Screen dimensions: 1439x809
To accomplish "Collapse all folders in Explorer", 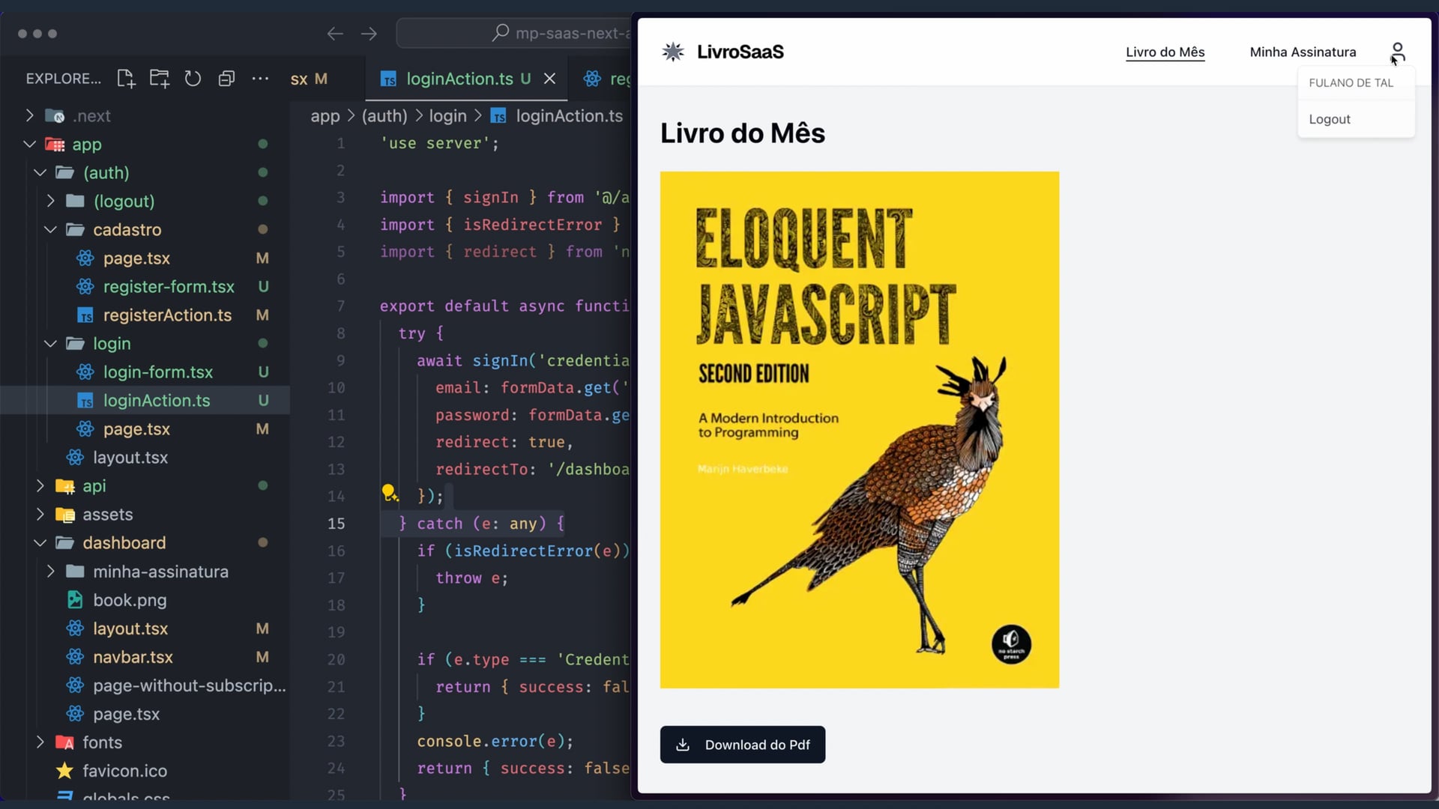I will tap(226, 79).
